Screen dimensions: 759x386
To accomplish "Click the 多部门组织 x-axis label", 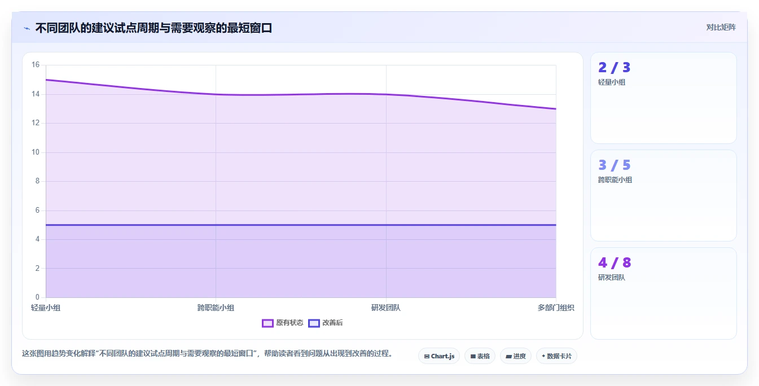I will pyautogui.click(x=556, y=308).
